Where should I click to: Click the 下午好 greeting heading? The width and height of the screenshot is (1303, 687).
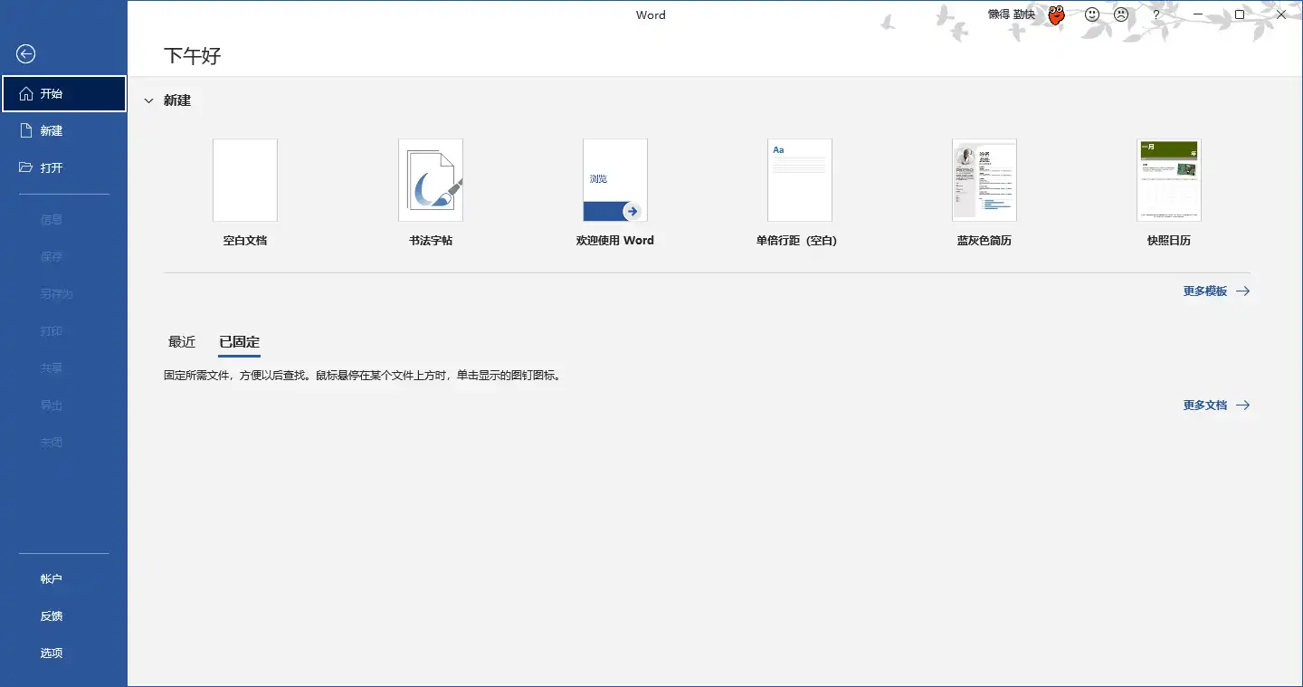coord(193,56)
